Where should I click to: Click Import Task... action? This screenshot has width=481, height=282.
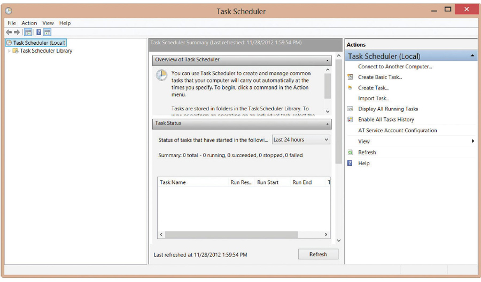coord(374,99)
